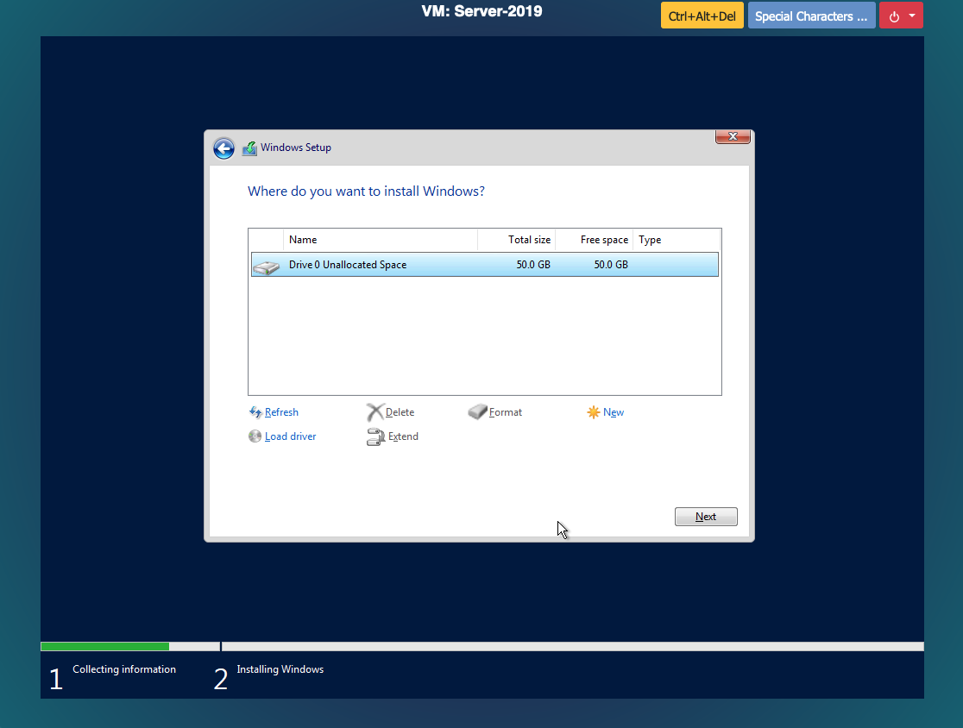The width and height of the screenshot is (963, 728).
Task: Click Next to continue installation
Action: 706,517
